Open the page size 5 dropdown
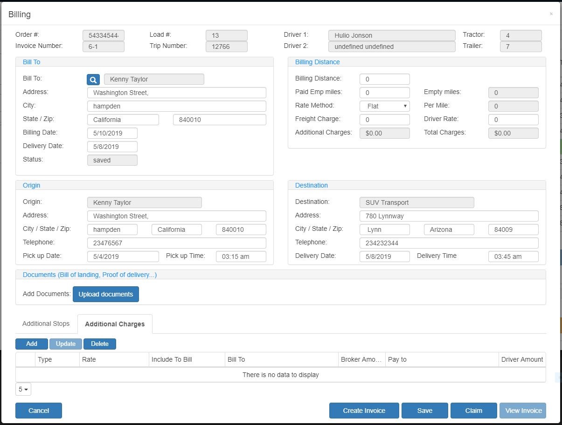 [x=23, y=389]
